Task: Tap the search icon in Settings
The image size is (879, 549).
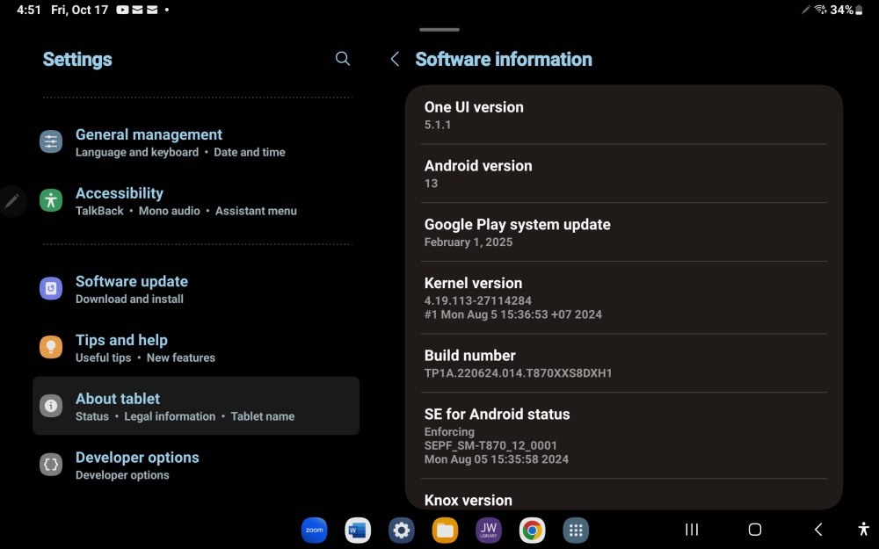Action: pyautogui.click(x=342, y=59)
